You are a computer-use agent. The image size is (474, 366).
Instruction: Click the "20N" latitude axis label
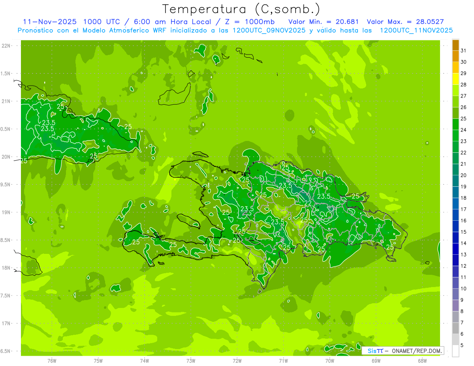pyautogui.click(x=7, y=157)
